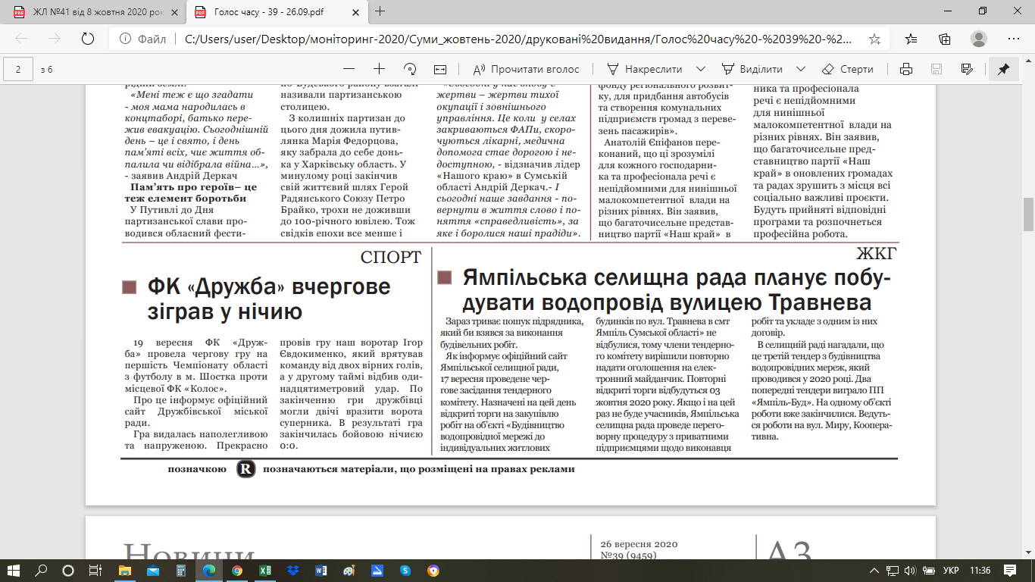Open the Windows Start menu

(x=14, y=570)
